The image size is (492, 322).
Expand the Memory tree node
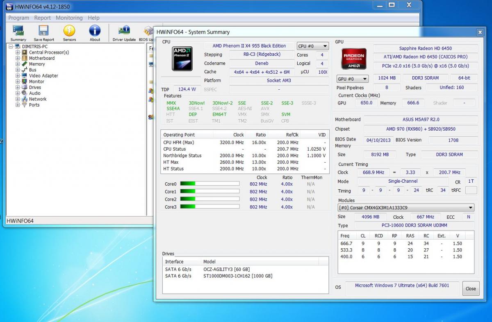18,64
